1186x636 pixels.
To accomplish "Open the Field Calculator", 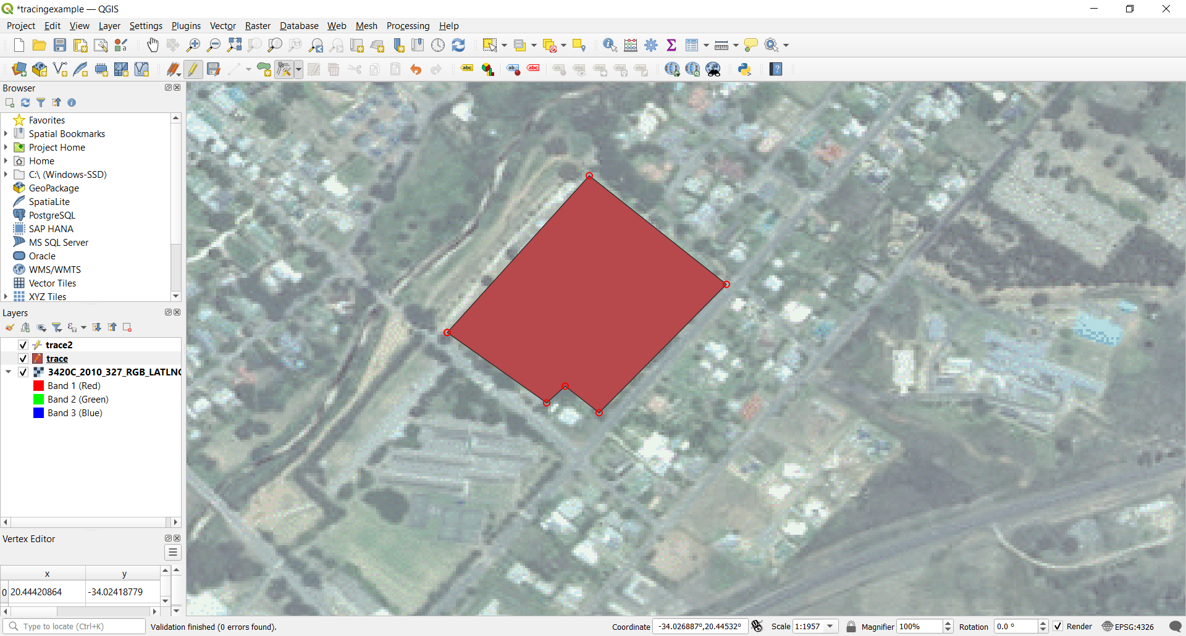I will tap(630, 45).
